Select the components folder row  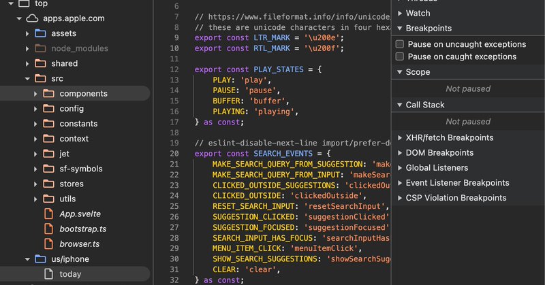(75, 93)
